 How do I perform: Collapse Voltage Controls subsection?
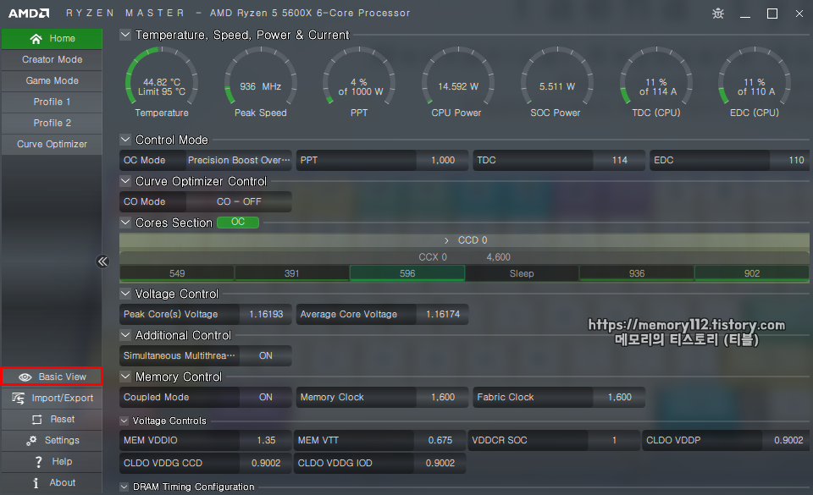point(124,421)
